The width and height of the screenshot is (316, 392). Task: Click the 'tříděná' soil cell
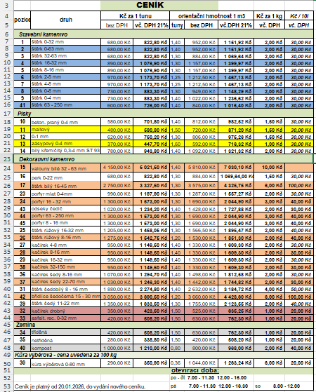tap(65, 332)
